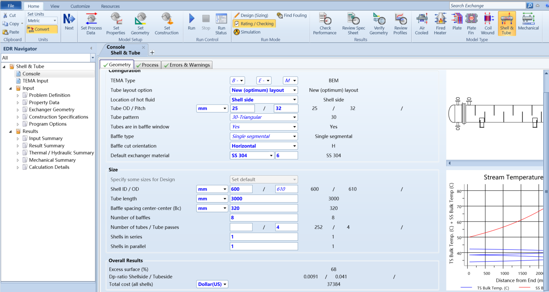Open the Review Spec Sheet
Screen dimensions: 549x292
[353, 24]
